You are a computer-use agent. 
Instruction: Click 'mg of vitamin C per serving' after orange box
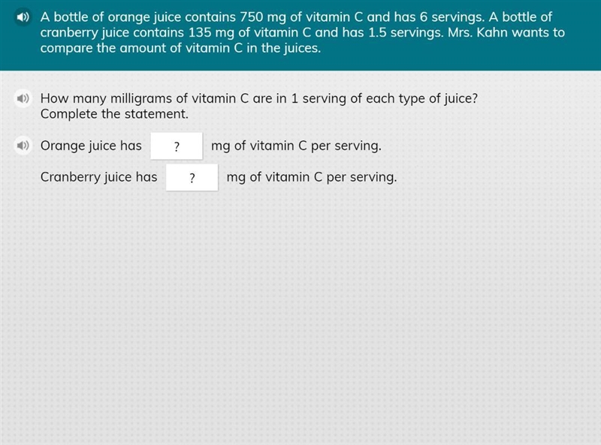296,146
